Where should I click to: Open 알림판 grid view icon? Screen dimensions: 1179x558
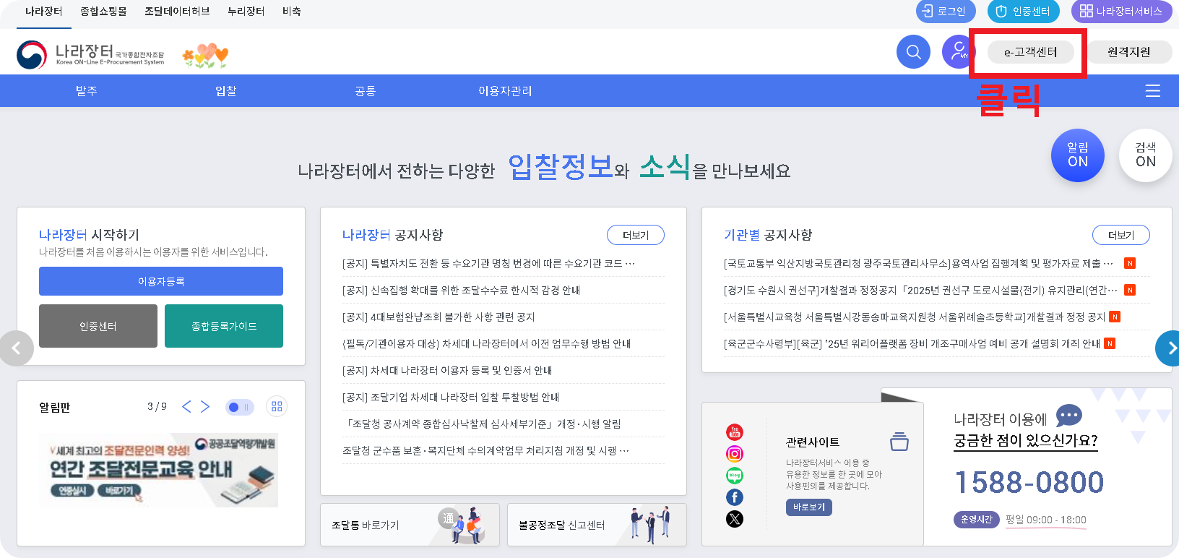(277, 407)
